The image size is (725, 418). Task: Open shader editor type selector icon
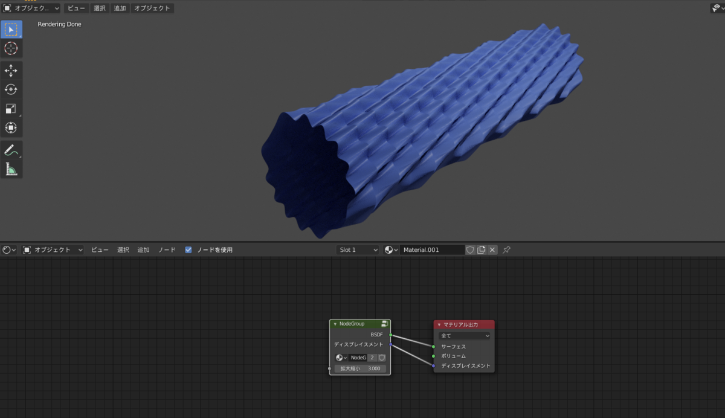[x=9, y=249]
